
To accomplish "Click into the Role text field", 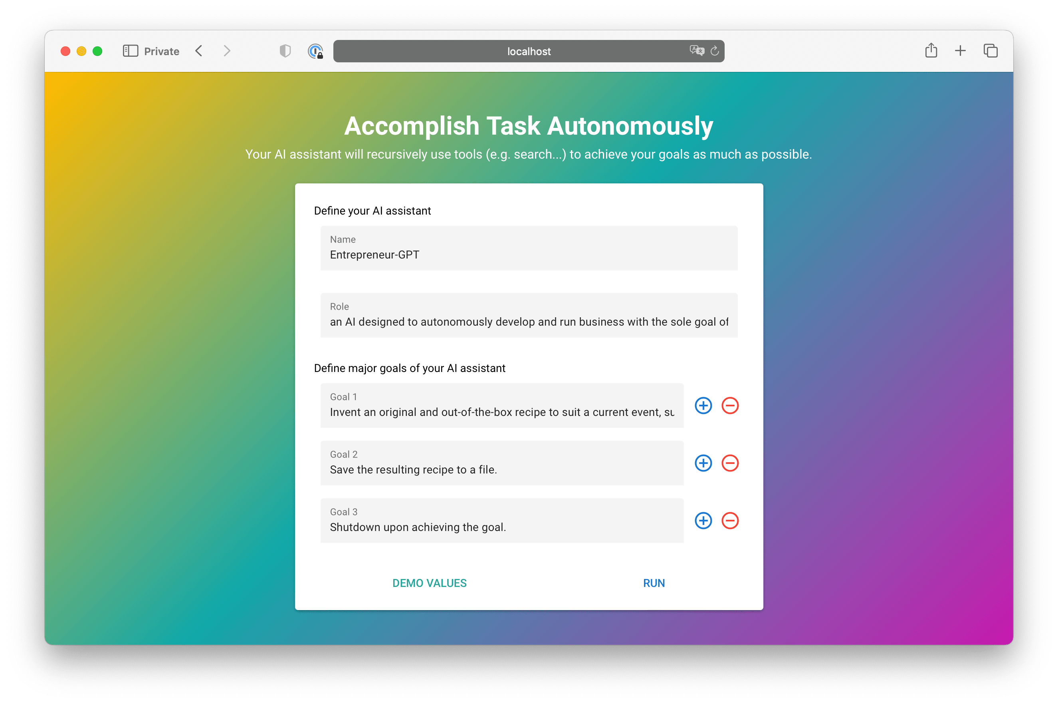I will [x=529, y=322].
